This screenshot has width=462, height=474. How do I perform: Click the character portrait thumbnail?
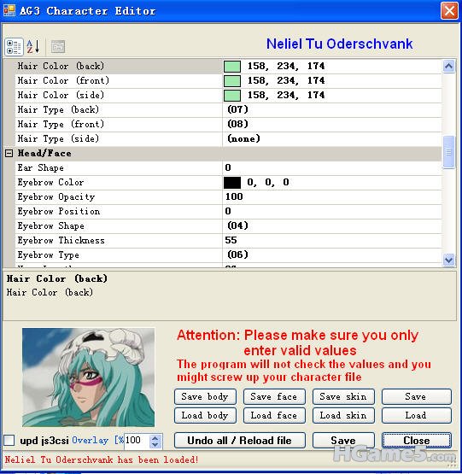point(88,377)
